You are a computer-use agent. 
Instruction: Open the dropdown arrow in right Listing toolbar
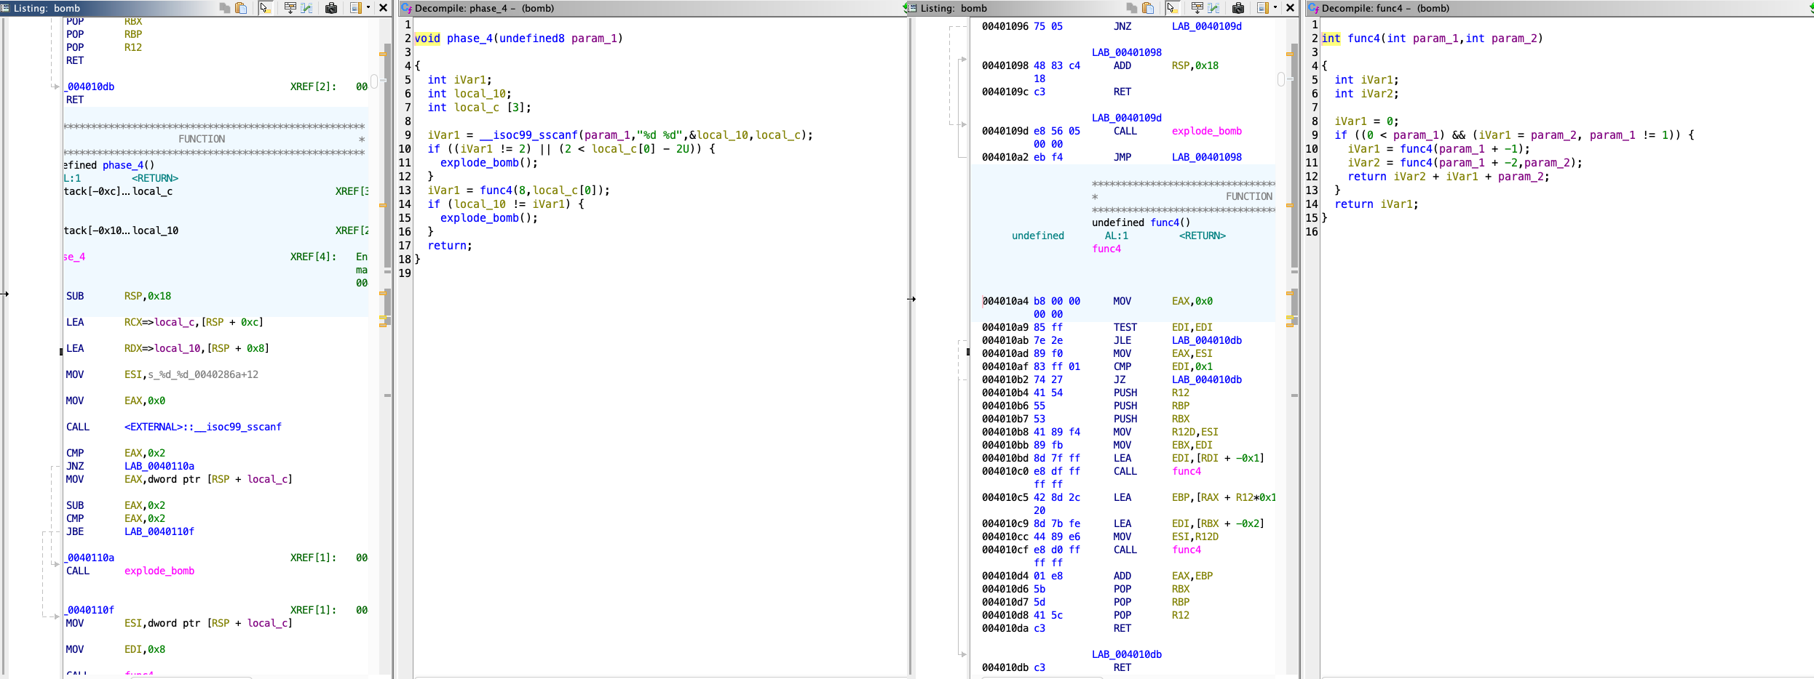click(1275, 8)
